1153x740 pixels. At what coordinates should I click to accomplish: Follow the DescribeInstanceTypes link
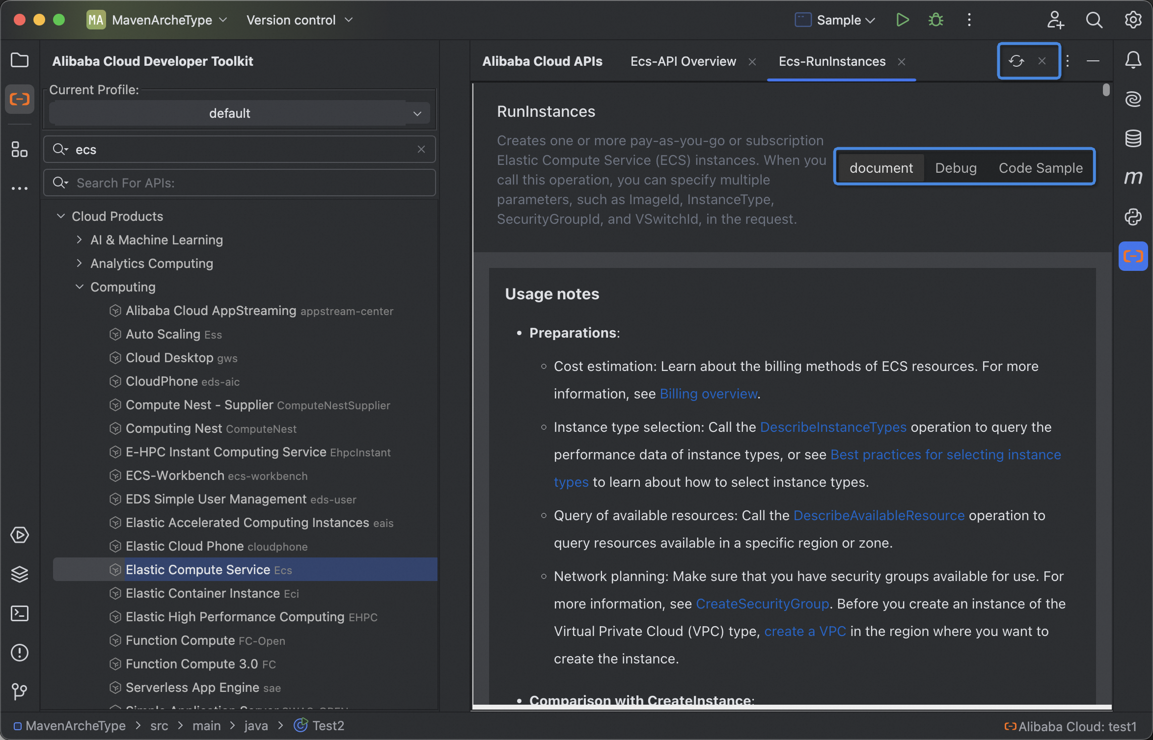pyautogui.click(x=833, y=427)
